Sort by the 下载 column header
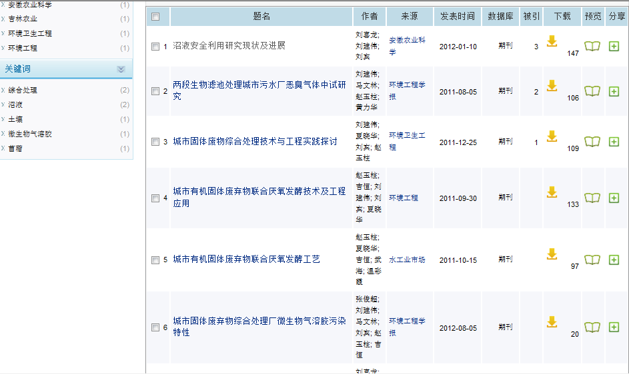The image size is (629, 374). click(x=562, y=17)
